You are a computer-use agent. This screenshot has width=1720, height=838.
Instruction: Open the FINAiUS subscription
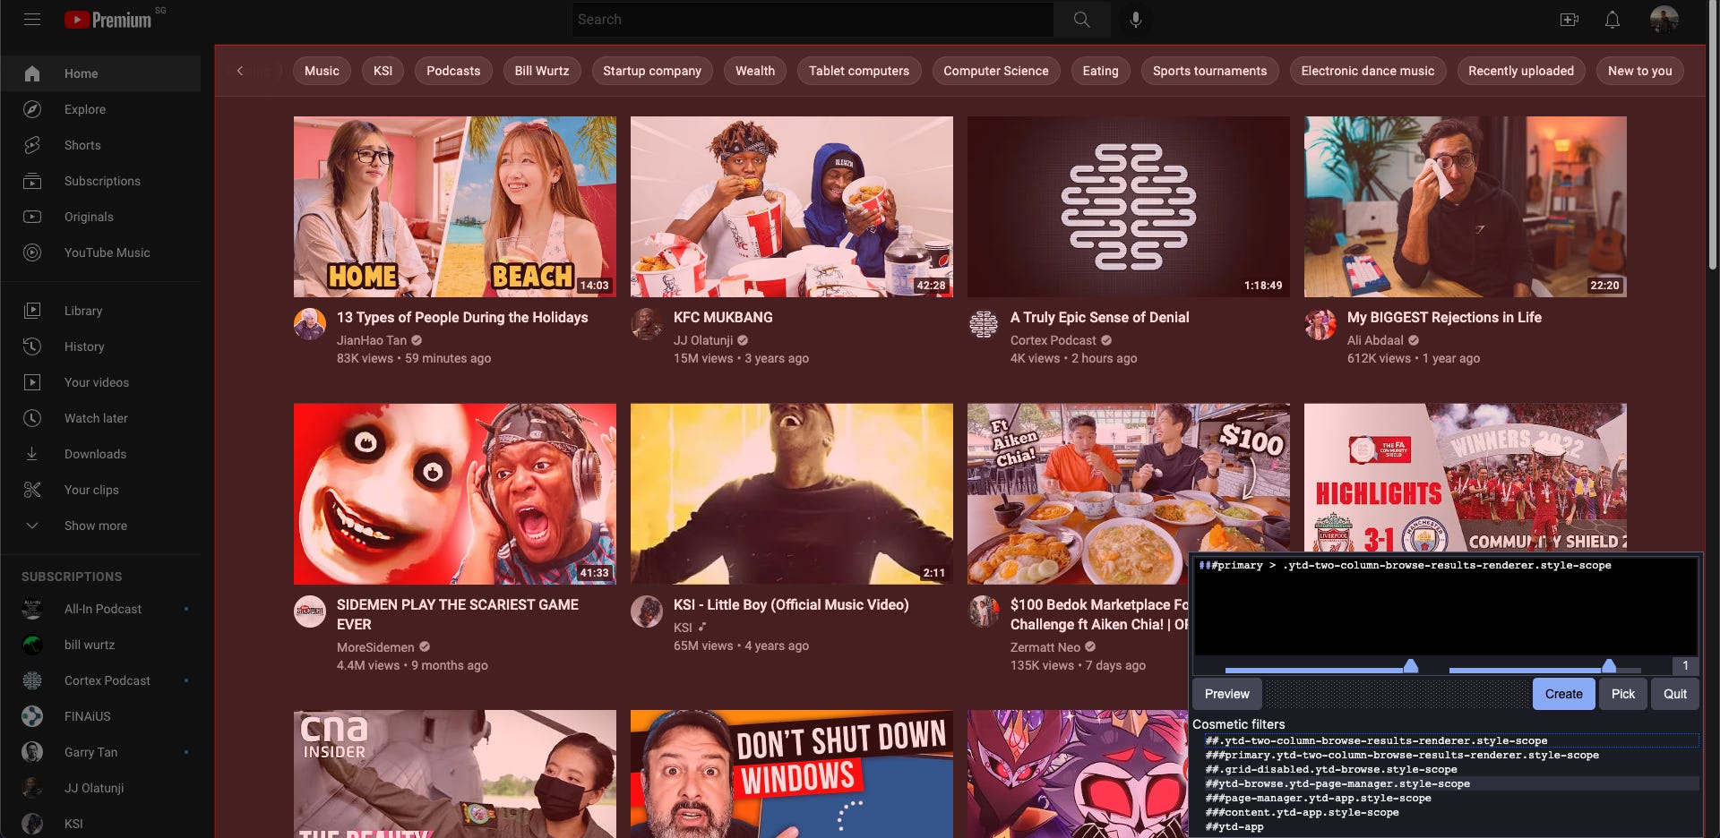[100, 716]
